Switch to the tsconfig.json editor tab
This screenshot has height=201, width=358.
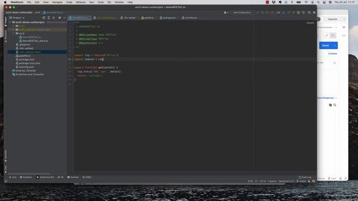tap(191, 17)
